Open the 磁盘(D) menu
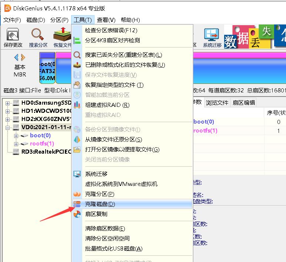Screen dimensions: 286x262 pyautogui.click(x=36, y=20)
